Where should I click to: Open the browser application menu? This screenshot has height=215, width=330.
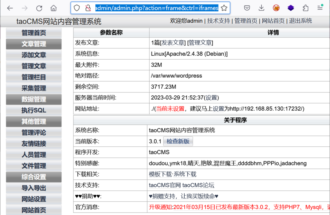(320, 8)
